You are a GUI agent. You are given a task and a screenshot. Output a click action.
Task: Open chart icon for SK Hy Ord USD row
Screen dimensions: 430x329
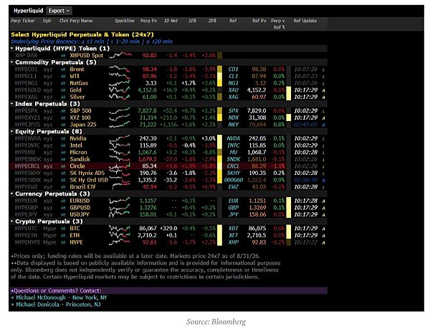63,180
